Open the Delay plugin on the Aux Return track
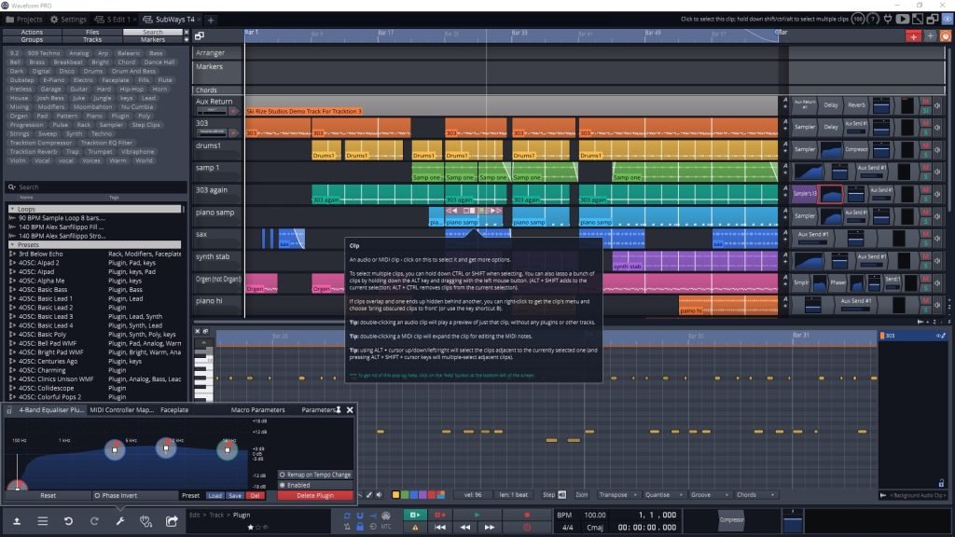This screenshot has width=955, height=537. pos(832,105)
